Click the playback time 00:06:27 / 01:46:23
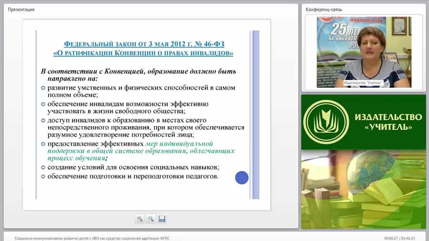 (x=400, y=238)
